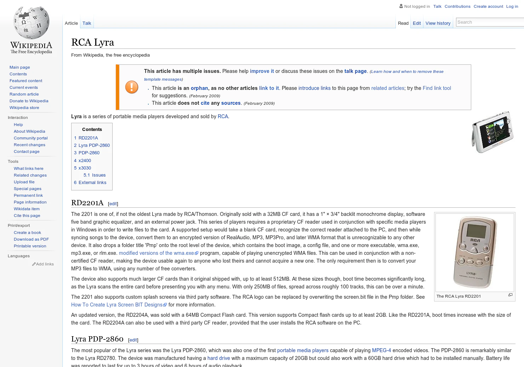Open Wikidata item link

(x=27, y=209)
